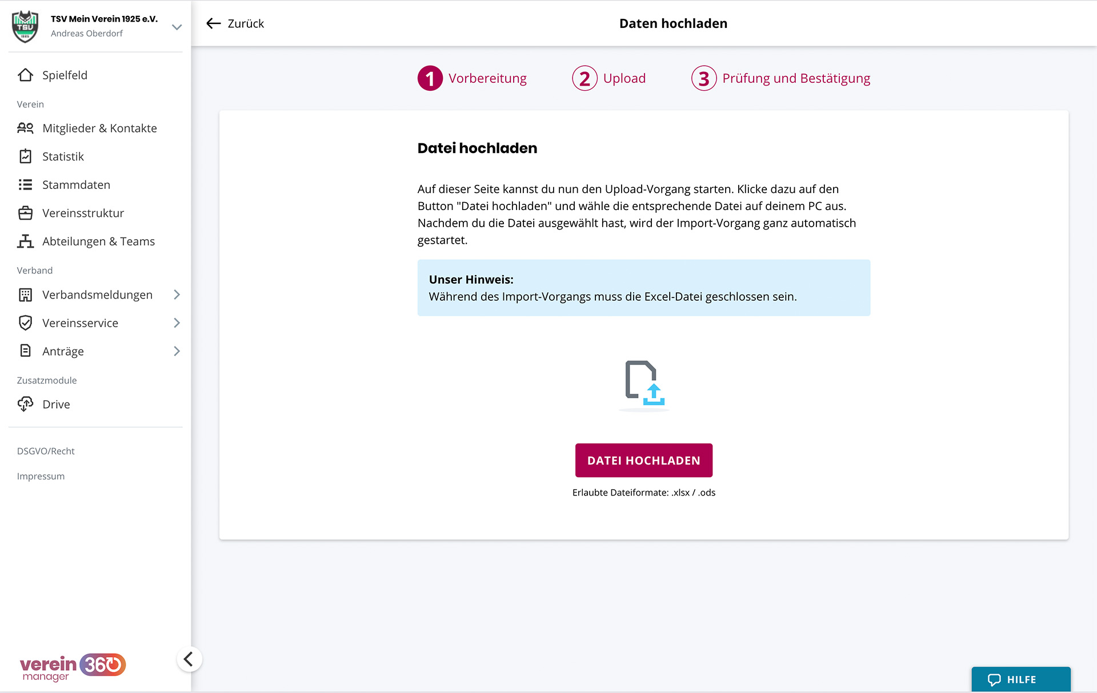Click the TSV club logo
Screen dimensions: 1097x693
pos(25,26)
